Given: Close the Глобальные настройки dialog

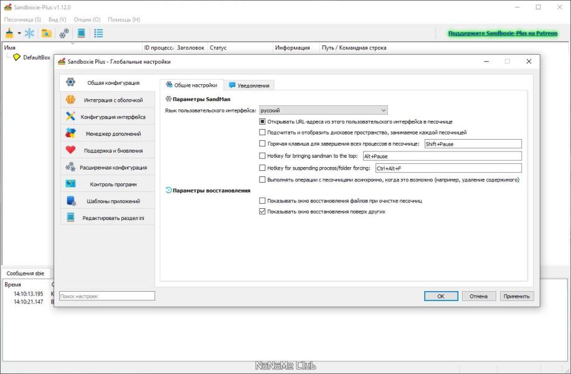Looking at the screenshot, I should point(529,61).
